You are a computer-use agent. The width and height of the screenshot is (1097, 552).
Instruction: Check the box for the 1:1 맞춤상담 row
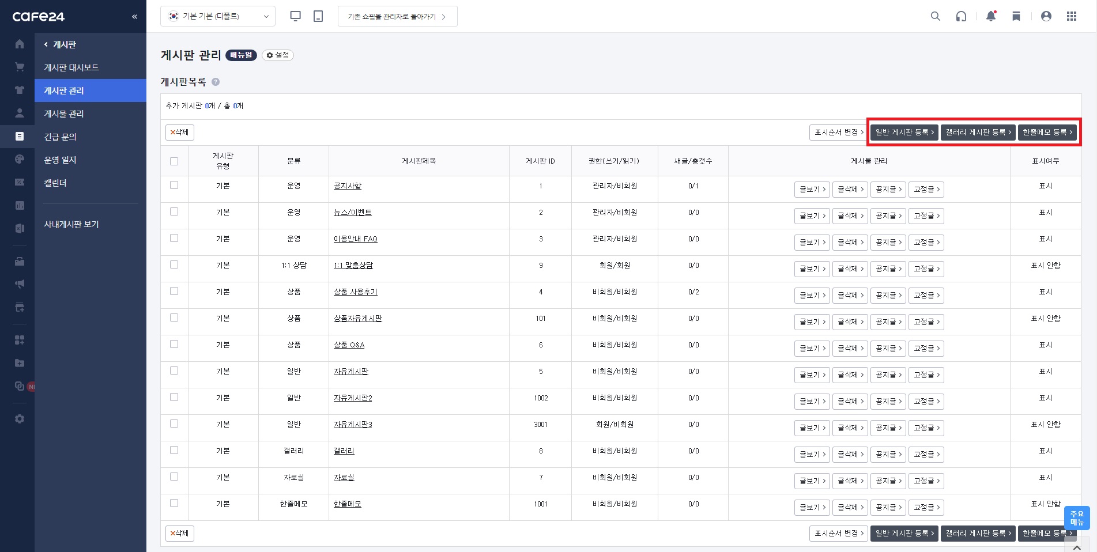pos(174,264)
